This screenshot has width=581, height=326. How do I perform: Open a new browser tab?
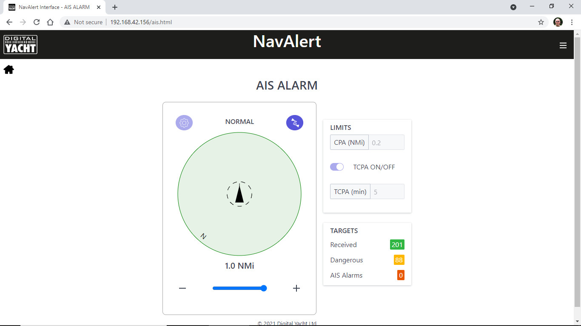(115, 7)
